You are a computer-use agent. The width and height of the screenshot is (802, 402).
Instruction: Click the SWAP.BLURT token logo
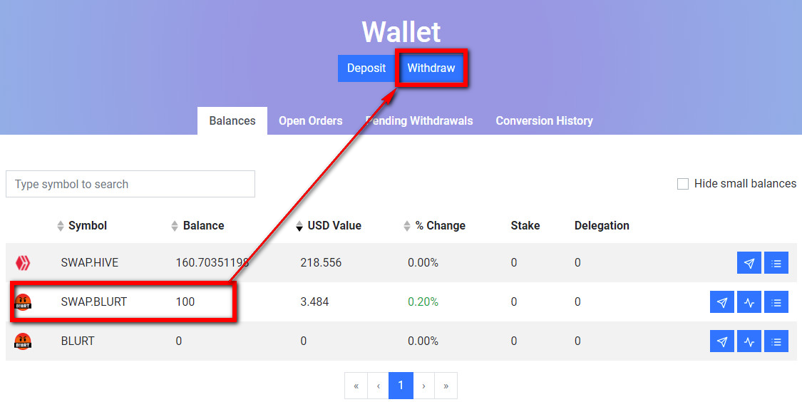[23, 301]
